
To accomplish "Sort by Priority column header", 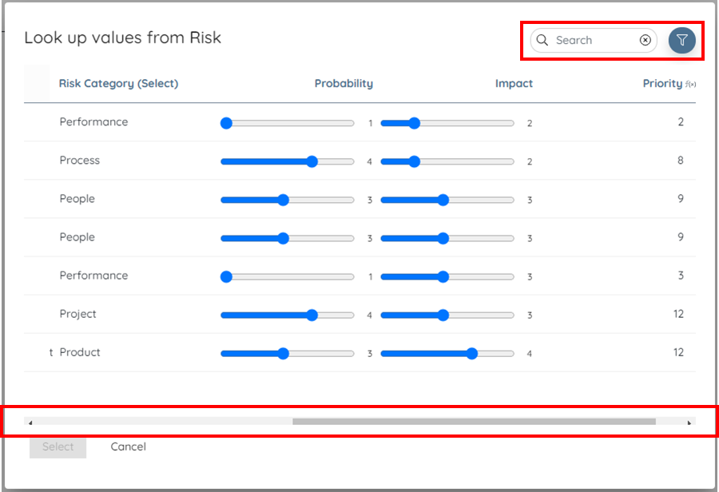I will click(x=662, y=83).
